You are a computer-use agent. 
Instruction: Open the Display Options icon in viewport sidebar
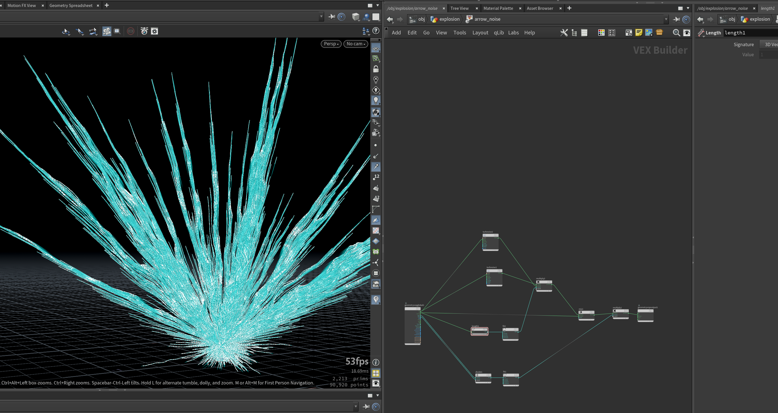tap(376, 383)
